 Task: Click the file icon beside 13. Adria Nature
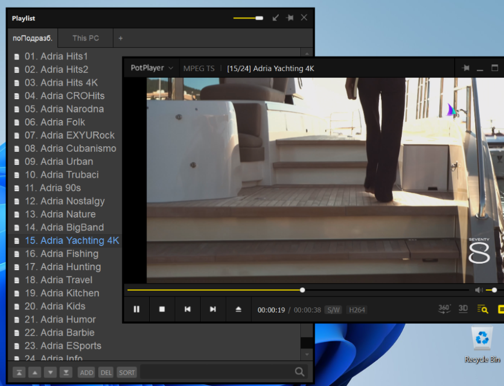click(16, 215)
